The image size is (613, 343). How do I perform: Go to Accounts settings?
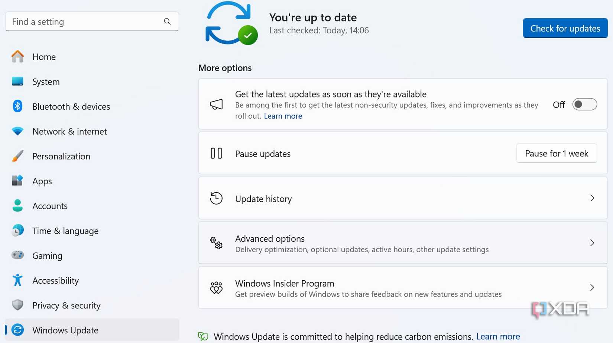(x=92, y=206)
